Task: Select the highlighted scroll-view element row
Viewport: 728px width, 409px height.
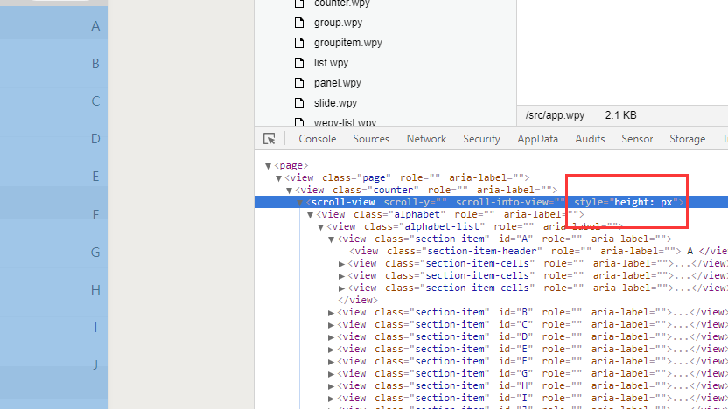Action: 491,202
